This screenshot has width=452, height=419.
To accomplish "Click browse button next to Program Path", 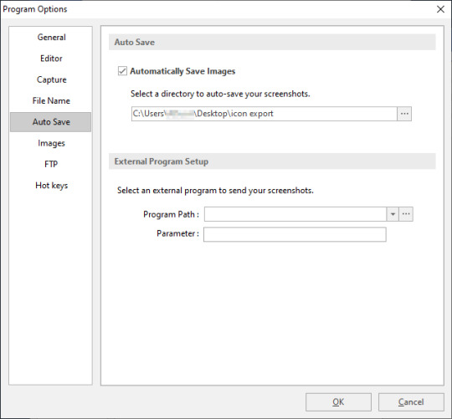I will tap(406, 214).
